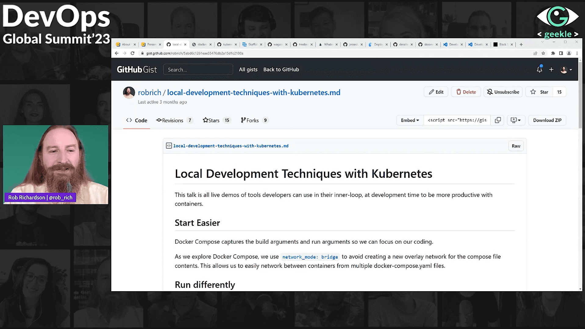
Task: View the Raw file contents
Action: 516,146
